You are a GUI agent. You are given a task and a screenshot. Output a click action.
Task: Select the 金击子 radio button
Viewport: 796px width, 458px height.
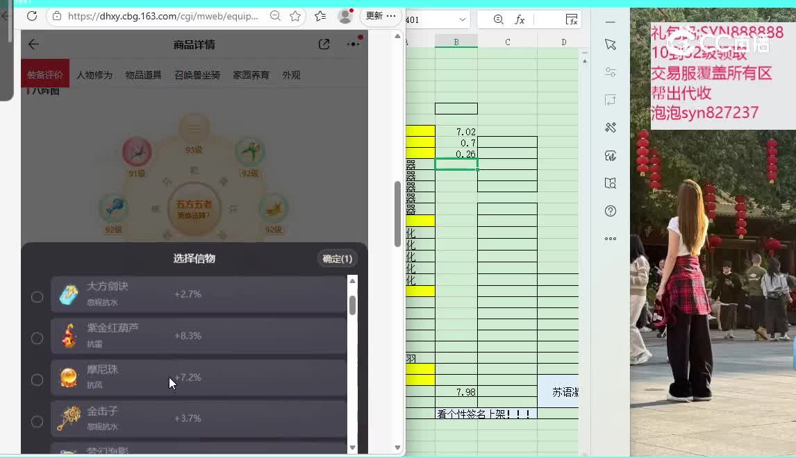(x=37, y=421)
